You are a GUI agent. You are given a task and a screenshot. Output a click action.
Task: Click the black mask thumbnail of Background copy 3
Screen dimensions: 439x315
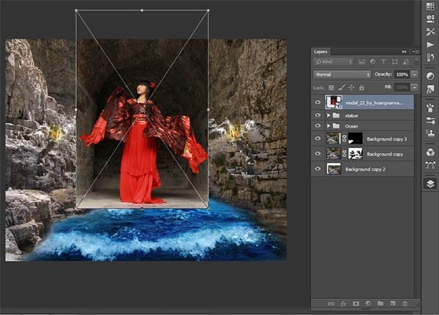coord(356,138)
